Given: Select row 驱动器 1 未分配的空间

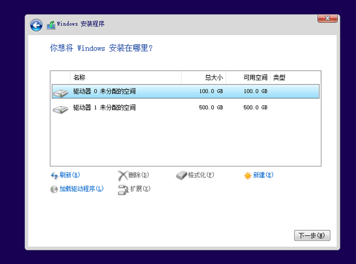Looking at the screenshot, I should click(186, 107).
